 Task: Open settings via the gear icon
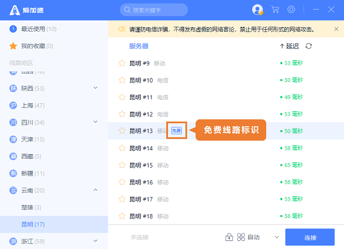(291, 10)
